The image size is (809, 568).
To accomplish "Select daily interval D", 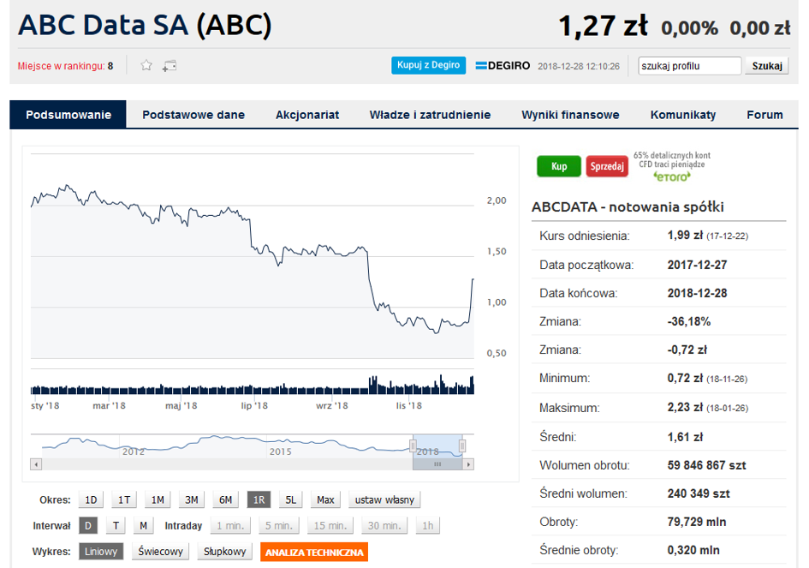I will [x=88, y=526].
